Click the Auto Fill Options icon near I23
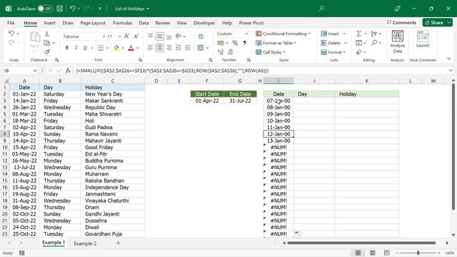Screen dimensions: 457x257 point(298,233)
